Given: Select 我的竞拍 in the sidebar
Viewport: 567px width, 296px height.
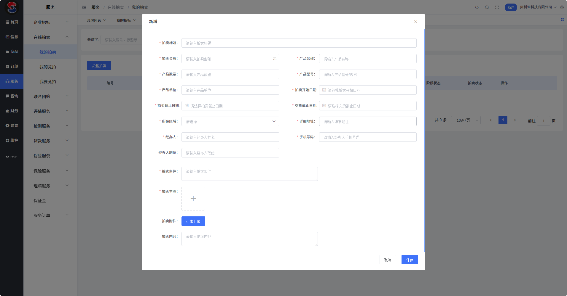Looking at the screenshot, I should click(x=48, y=67).
